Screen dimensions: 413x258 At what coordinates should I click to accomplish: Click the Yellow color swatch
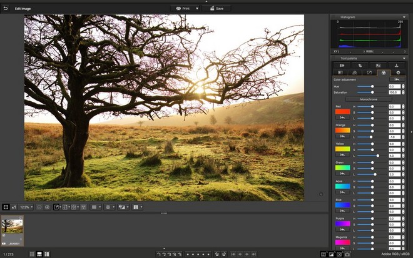[342, 149]
